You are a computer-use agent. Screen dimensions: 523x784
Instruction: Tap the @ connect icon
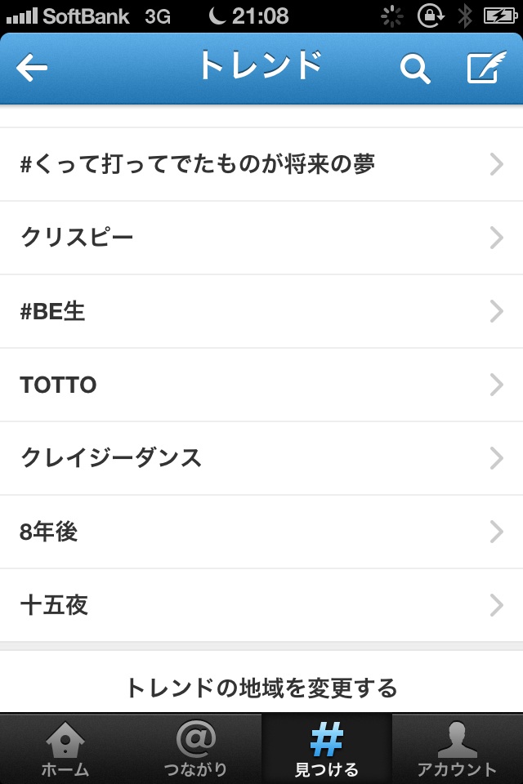[x=195, y=739]
